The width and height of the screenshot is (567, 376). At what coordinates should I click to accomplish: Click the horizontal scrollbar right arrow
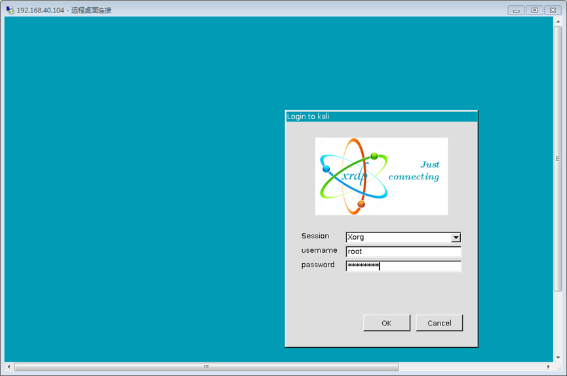pyautogui.click(x=549, y=367)
